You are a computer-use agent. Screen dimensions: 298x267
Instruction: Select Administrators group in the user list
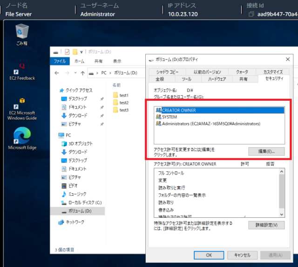pos(219,124)
